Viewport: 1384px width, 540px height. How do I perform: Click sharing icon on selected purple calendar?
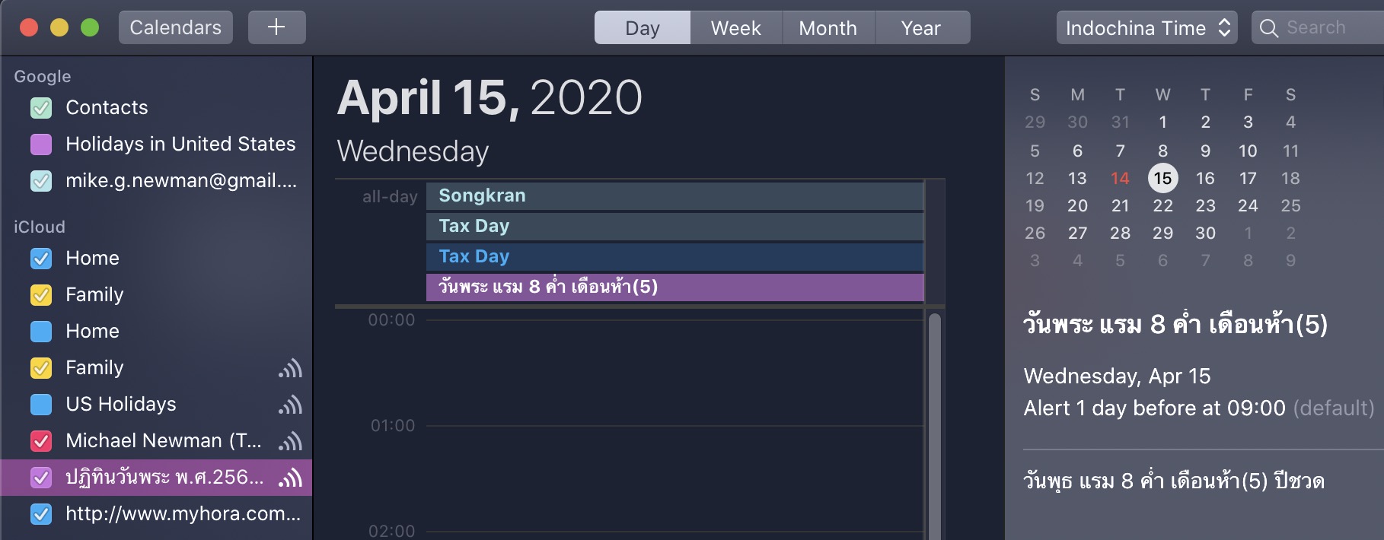tap(290, 478)
